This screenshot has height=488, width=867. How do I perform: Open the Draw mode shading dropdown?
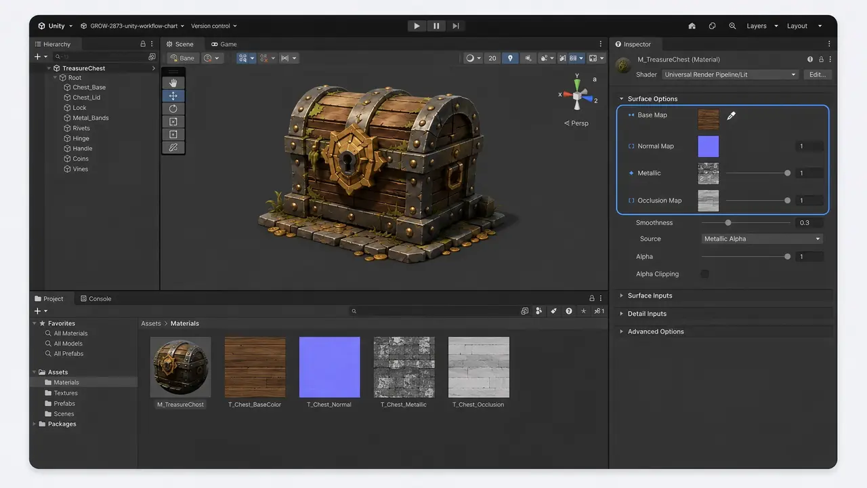473,58
